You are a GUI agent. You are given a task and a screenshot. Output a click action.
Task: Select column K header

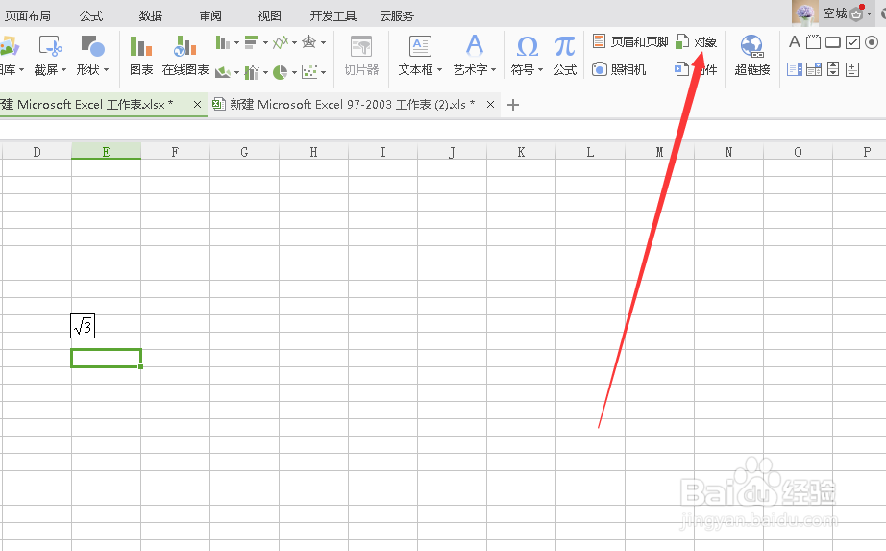click(x=521, y=152)
